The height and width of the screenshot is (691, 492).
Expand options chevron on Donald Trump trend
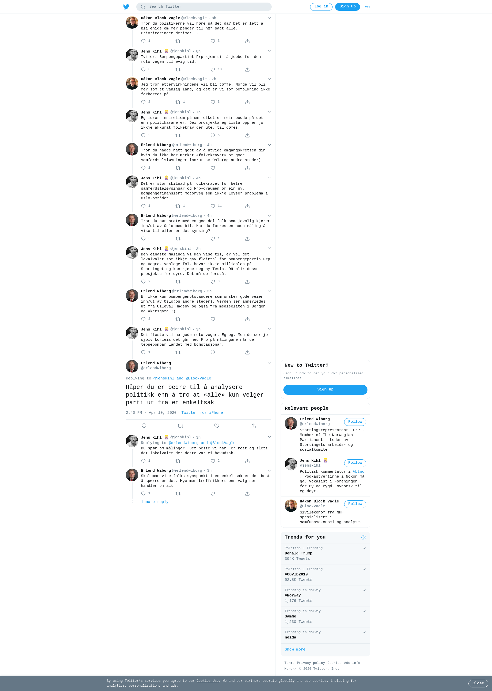coord(364,548)
